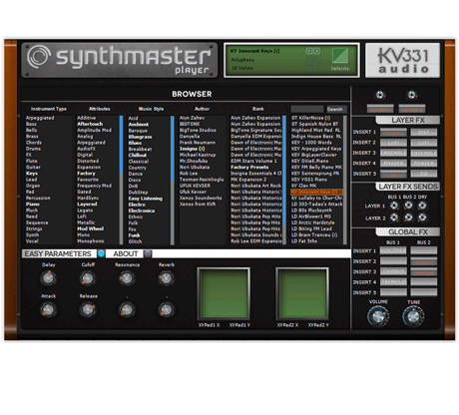This screenshot has height=415, width=459.
Task: Click the Release knob
Action: [x=88, y=309]
